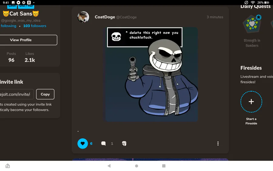Tap the Android back button
This screenshot has height=171, width=273.
(x=109, y=166)
